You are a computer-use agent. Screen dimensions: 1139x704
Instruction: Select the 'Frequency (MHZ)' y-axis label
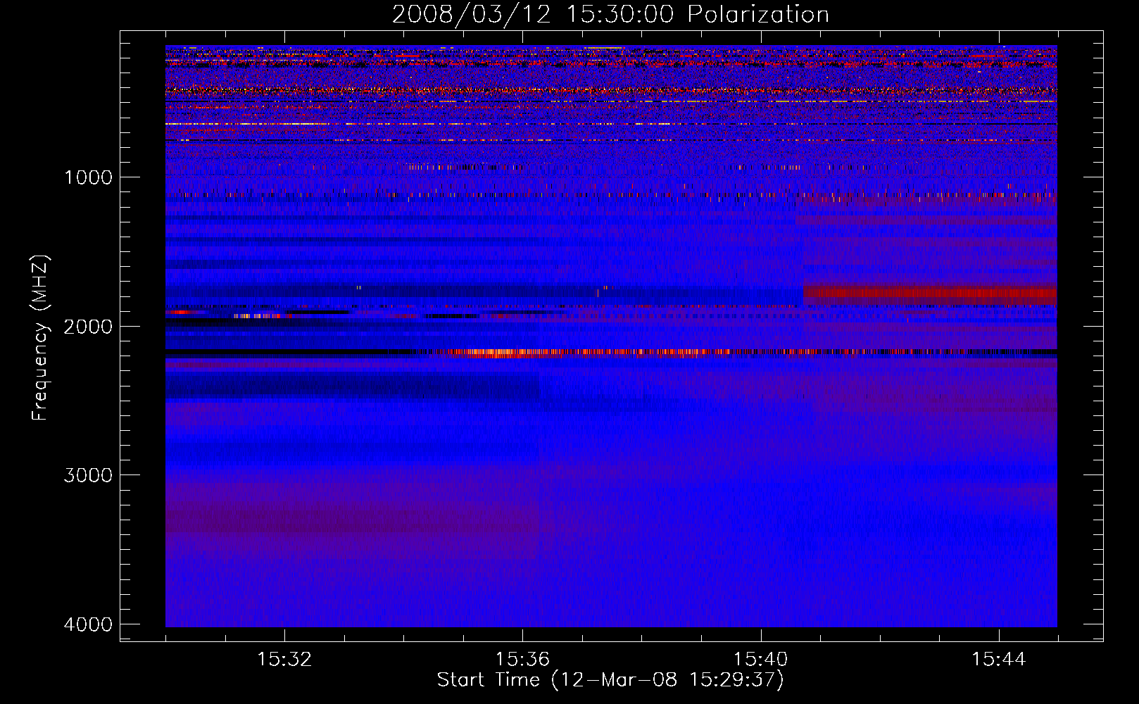[41, 338]
